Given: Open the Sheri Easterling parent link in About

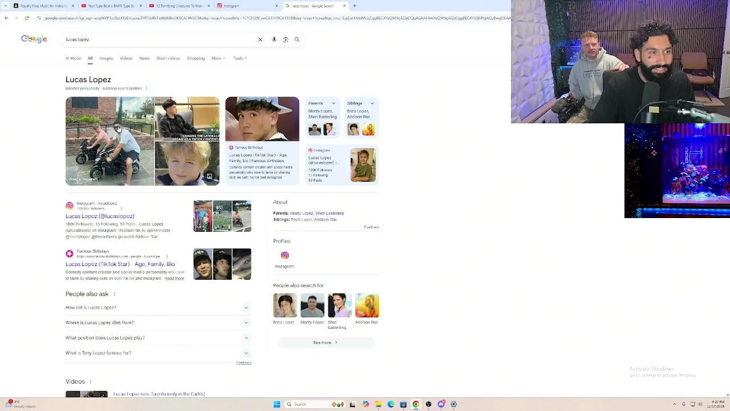Looking at the screenshot, I should click(x=330, y=213).
